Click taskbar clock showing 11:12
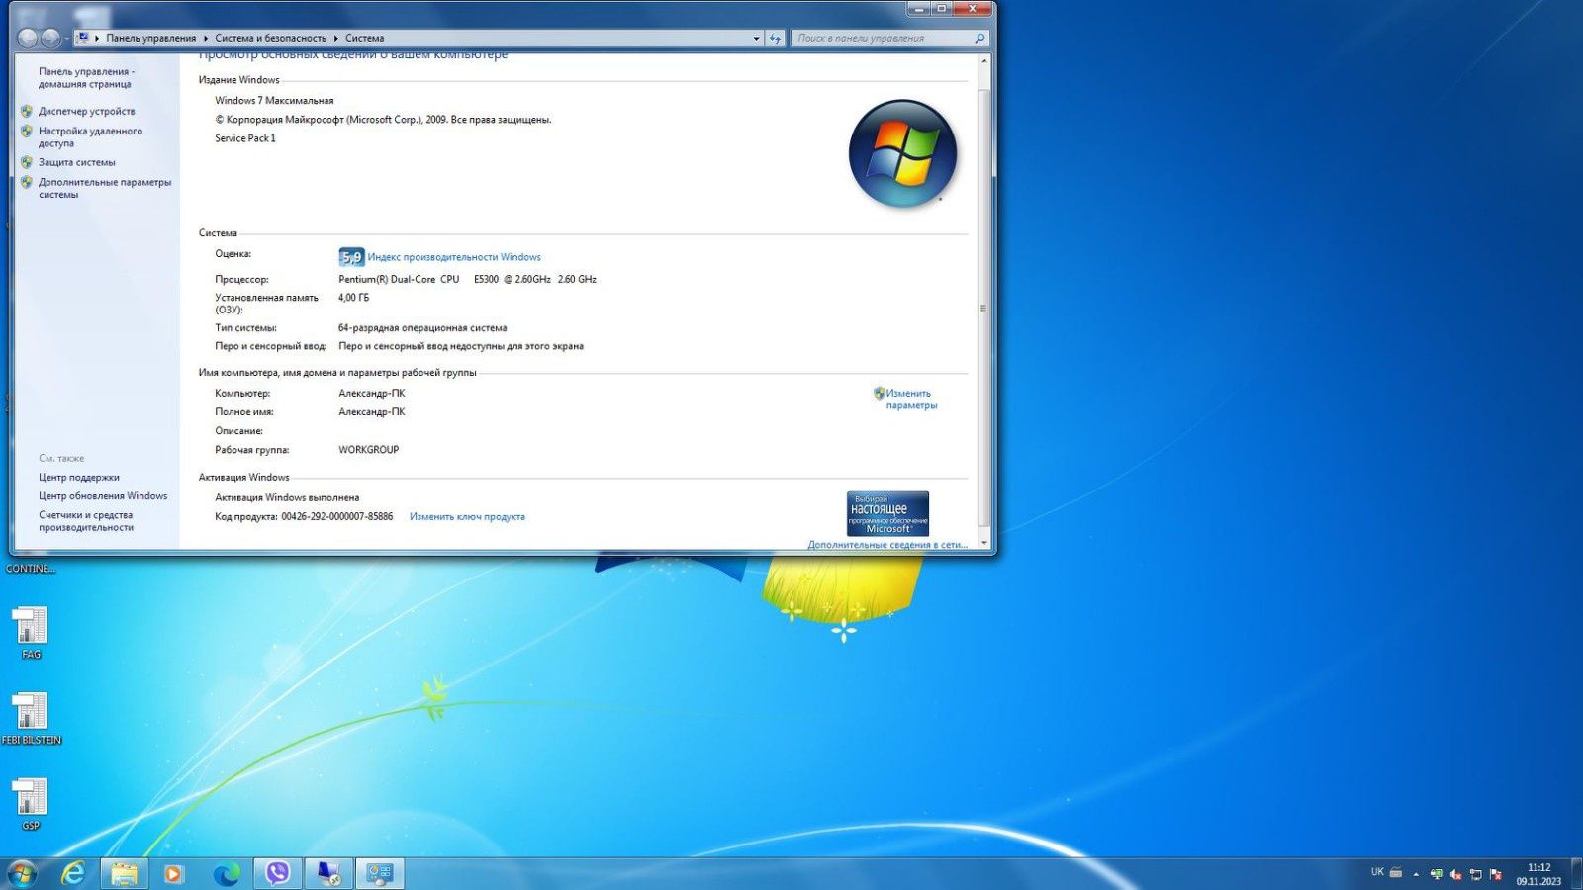Image resolution: width=1583 pixels, height=890 pixels. pyautogui.click(x=1538, y=874)
